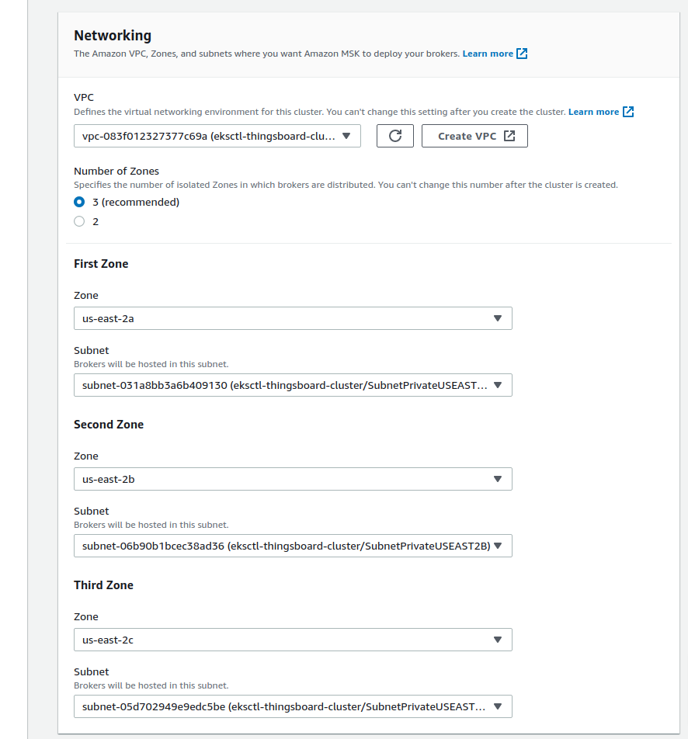The image size is (688, 739).
Task: Open the Learn more link under Networking heading
Action: [488, 54]
